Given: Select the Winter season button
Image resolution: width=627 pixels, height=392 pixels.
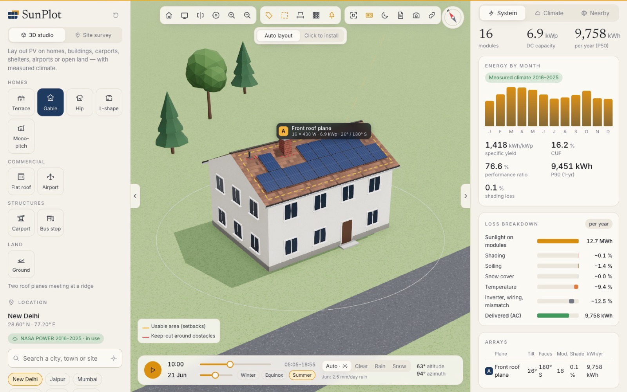Looking at the screenshot, I should click(x=248, y=375).
